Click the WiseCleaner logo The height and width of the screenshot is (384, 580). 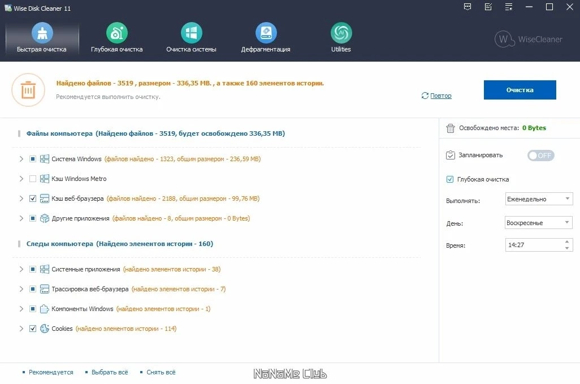point(528,39)
